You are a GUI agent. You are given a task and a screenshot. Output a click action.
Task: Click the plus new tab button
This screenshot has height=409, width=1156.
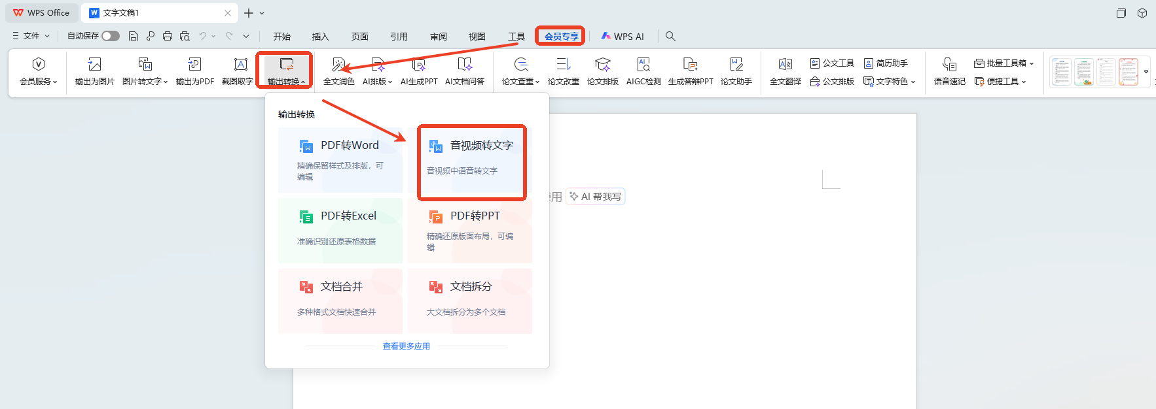tap(249, 13)
